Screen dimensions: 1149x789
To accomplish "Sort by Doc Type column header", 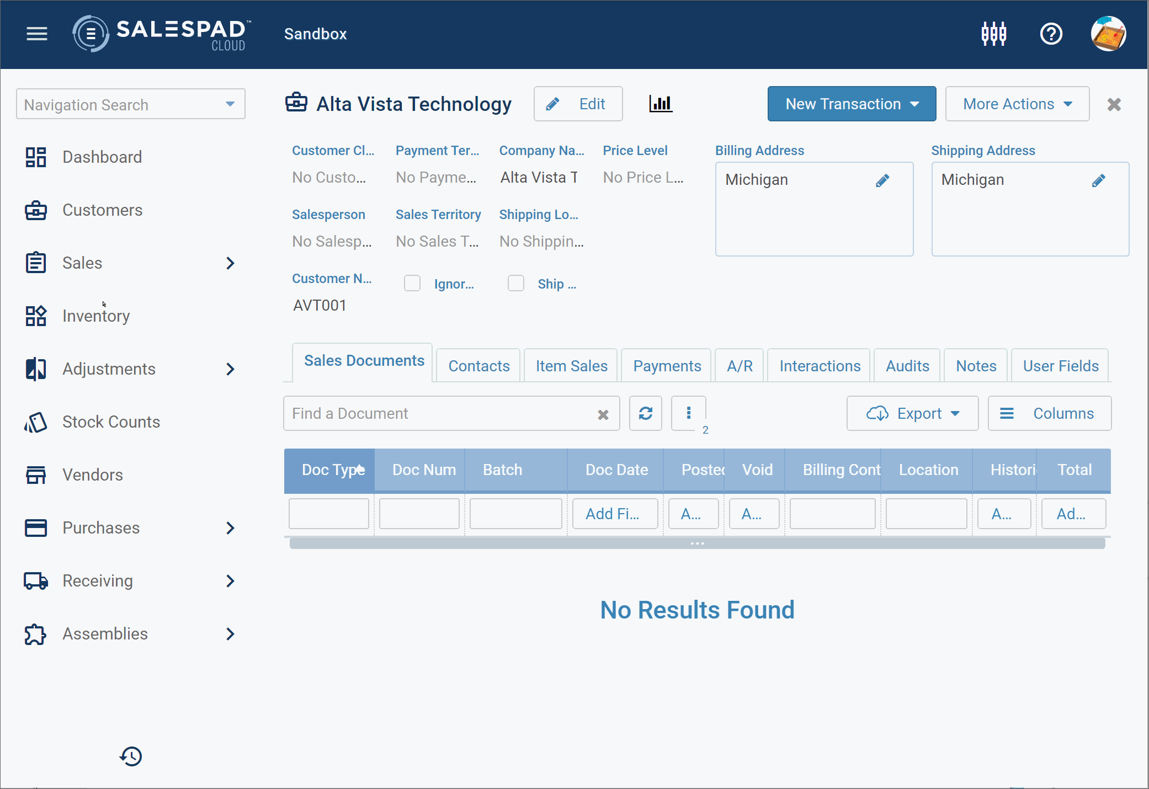I will (x=329, y=470).
